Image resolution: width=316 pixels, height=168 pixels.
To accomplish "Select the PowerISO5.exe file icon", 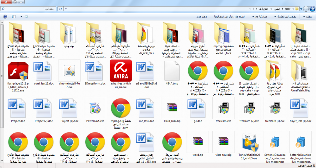I will 95,108.
